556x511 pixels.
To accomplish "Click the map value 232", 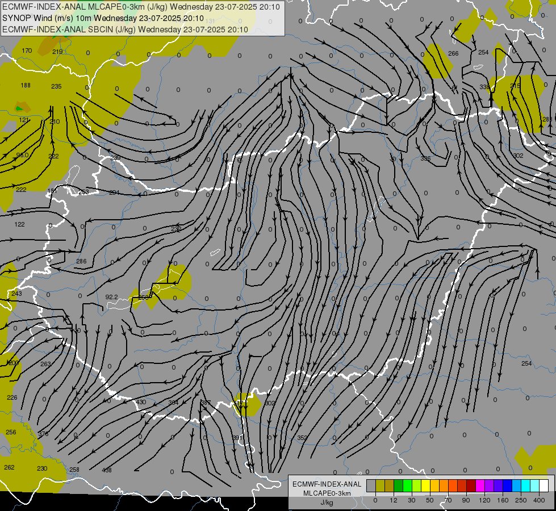I will click(176, 229).
